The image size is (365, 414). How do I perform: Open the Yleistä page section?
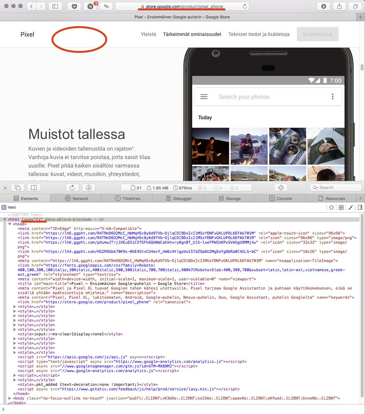pyautogui.click(x=148, y=34)
